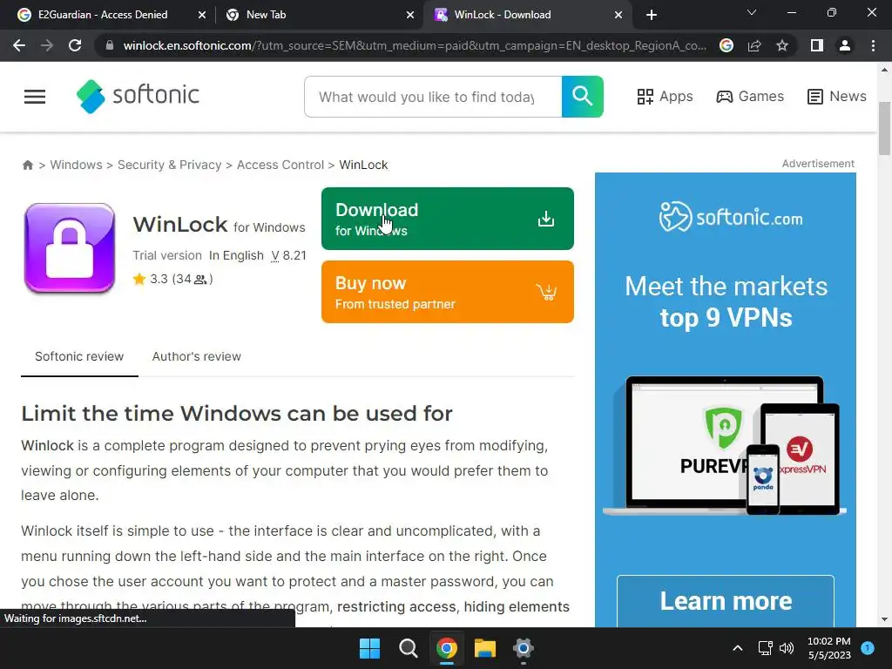Go back in browser history
Image resolution: width=892 pixels, height=669 pixels.
pyautogui.click(x=19, y=45)
